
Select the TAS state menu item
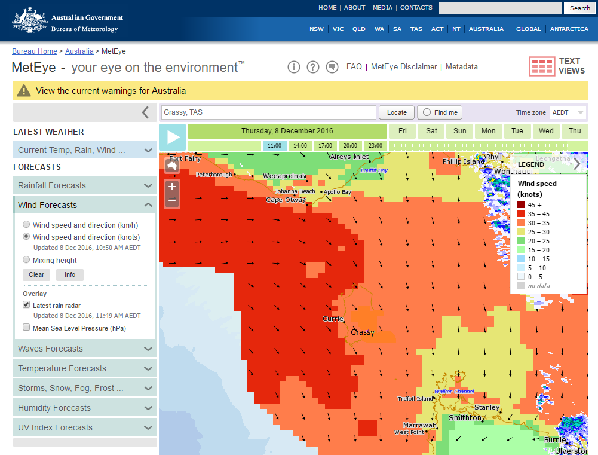click(416, 29)
